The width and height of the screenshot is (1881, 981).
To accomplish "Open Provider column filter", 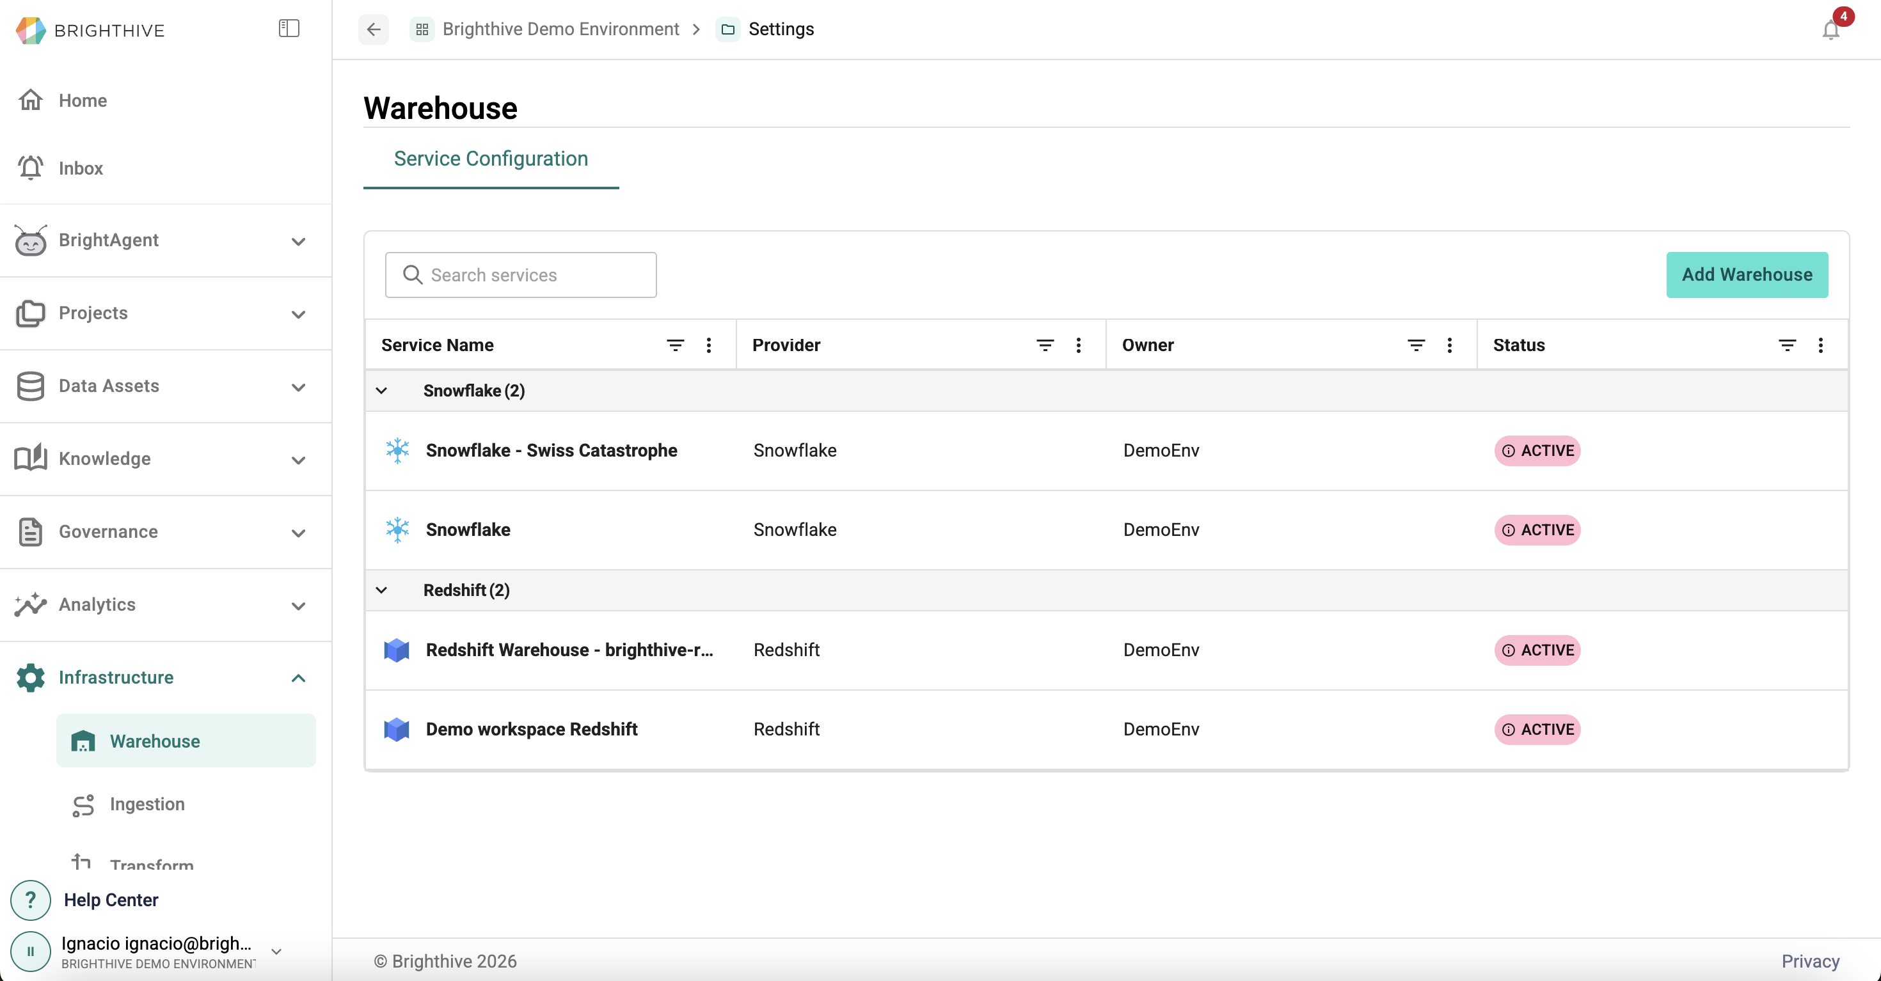I will coord(1045,345).
